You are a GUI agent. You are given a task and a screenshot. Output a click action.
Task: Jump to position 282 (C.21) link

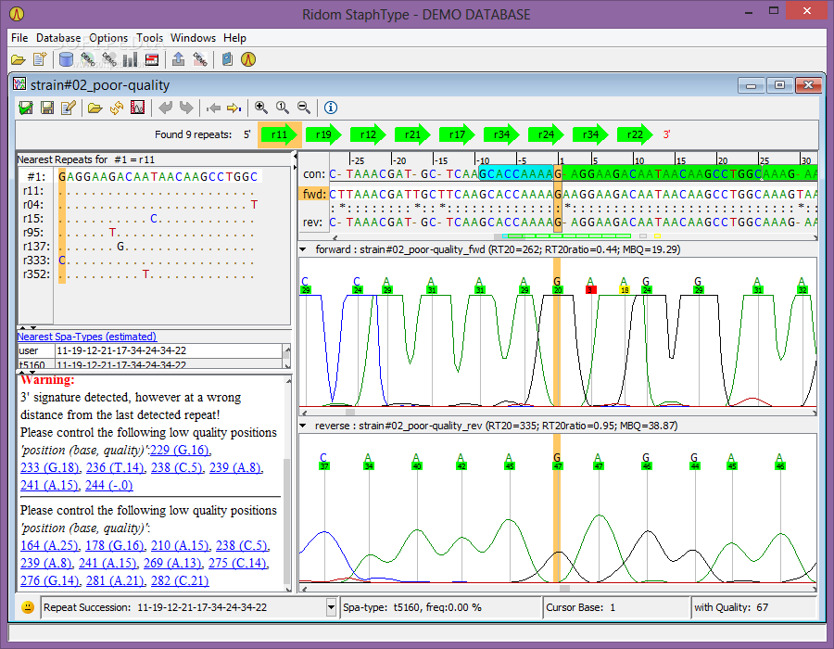180,581
